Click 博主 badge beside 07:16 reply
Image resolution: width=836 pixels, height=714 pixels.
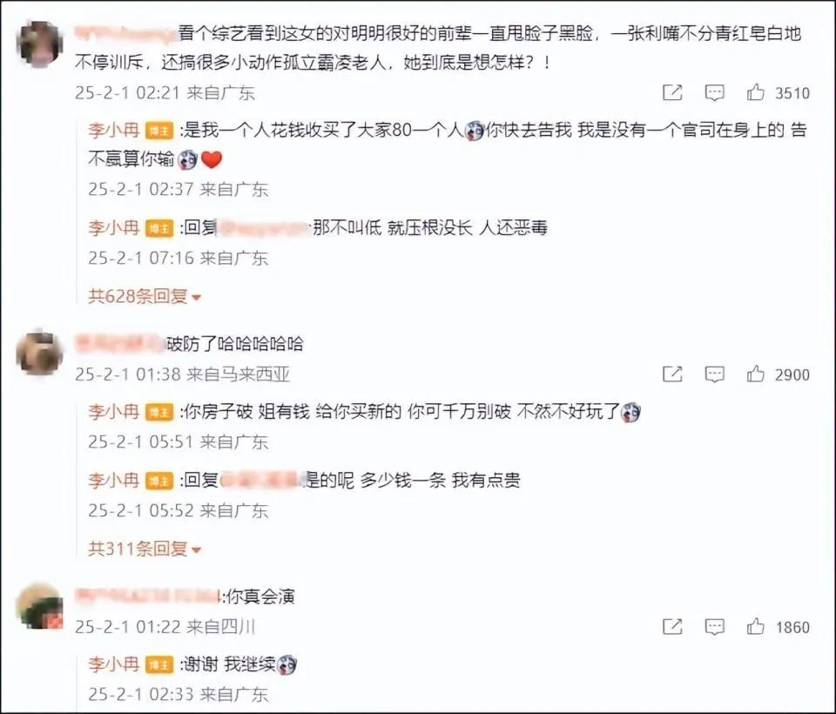coord(158,229)
